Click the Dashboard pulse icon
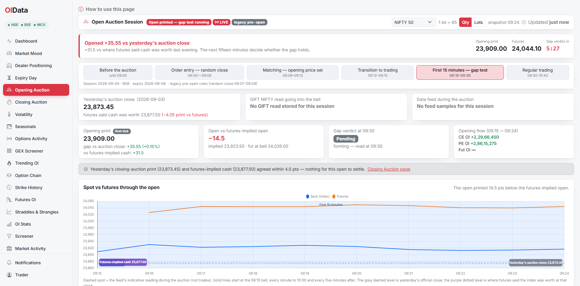Image resolution: width=580 pixels, height=286 pixels. (x=9, y=41)
